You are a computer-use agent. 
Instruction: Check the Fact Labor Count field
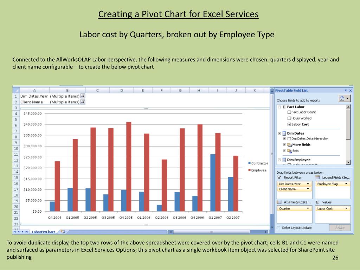coord(289,112)
